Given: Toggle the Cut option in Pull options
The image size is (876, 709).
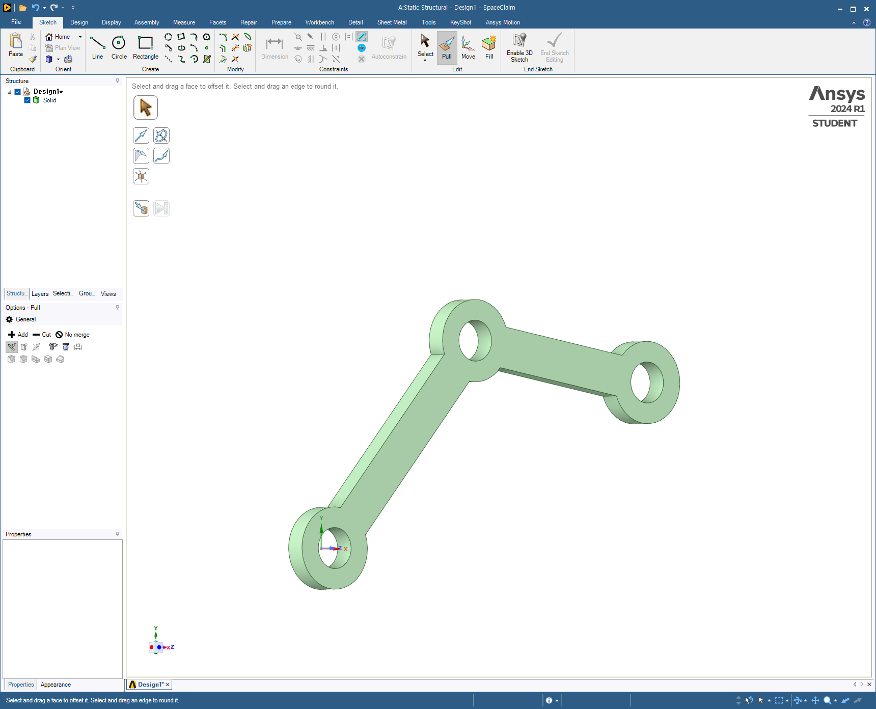Looking at the screenshot, I should (42, 335).
